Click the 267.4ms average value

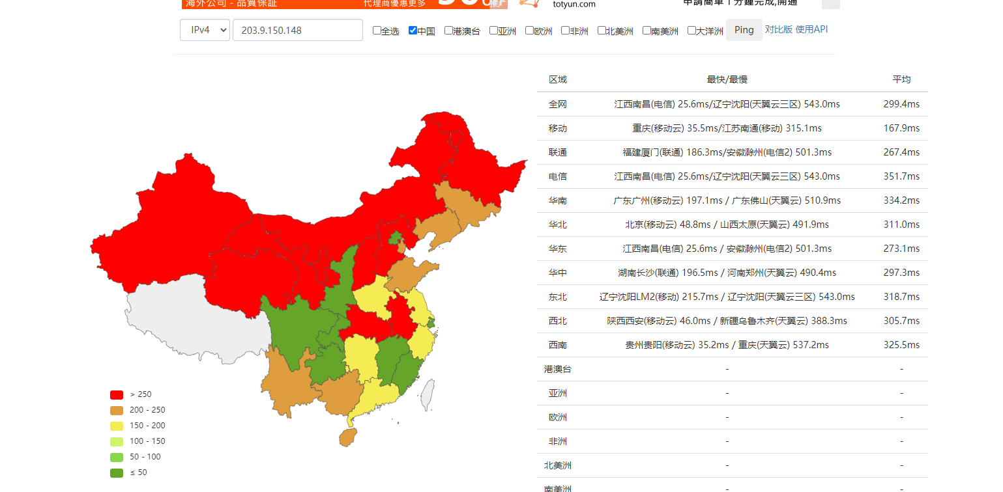click(902, 152)
